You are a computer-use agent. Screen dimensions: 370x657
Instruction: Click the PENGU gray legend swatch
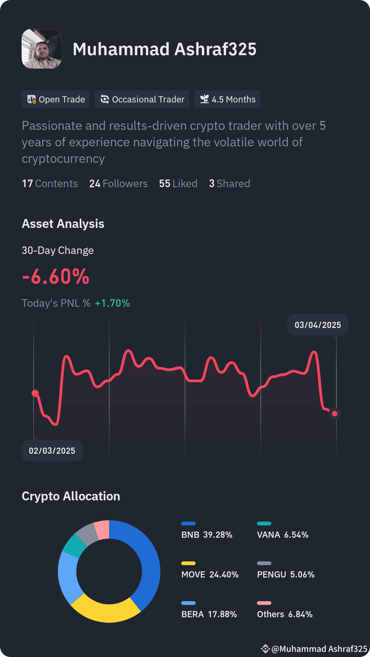click(x=264, y=563)
